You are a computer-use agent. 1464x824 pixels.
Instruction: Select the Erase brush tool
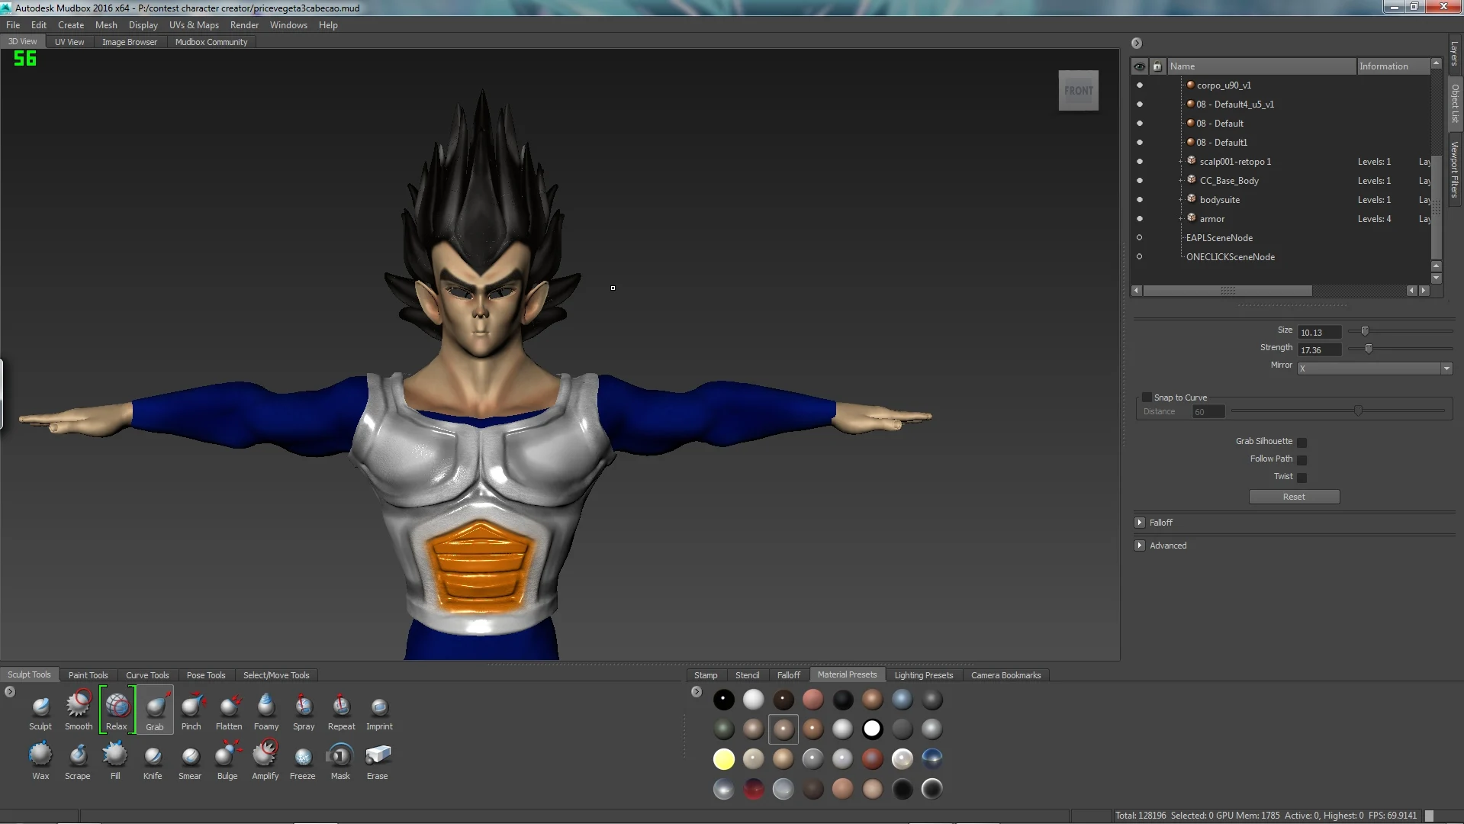coord(378,761)
